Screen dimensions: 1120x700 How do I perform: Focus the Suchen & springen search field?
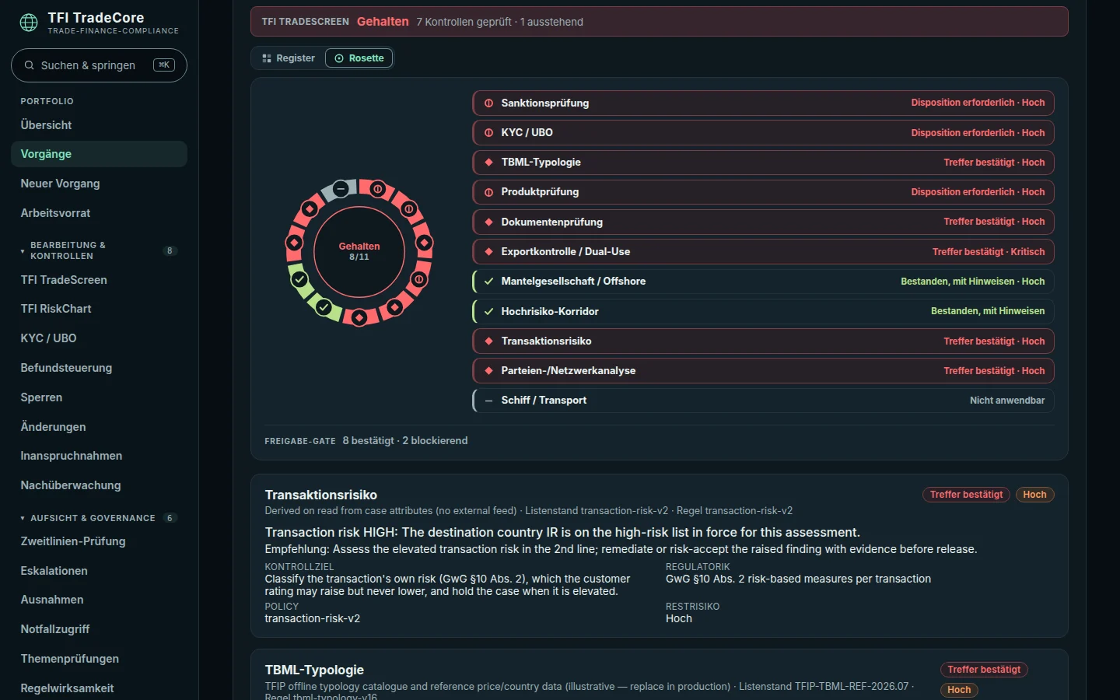[x=99, y=65]
